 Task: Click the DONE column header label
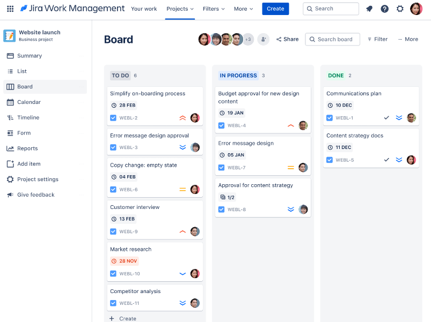click(x=336, y=76)
